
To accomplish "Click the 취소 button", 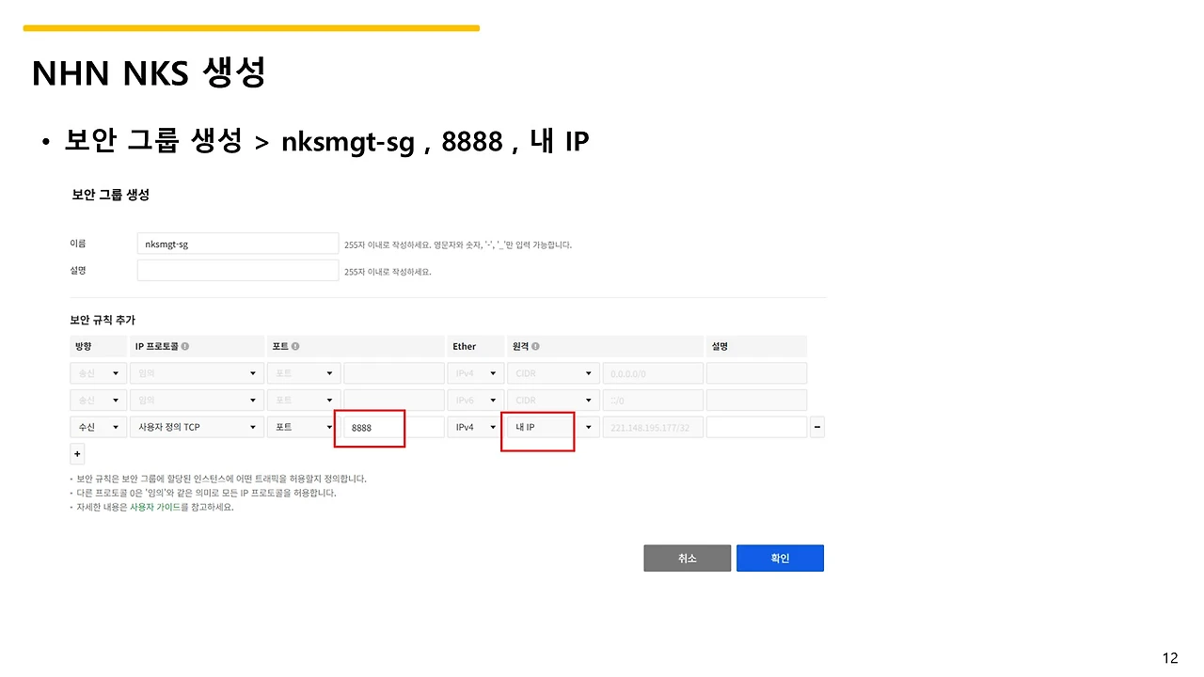I will coord(687,558).
